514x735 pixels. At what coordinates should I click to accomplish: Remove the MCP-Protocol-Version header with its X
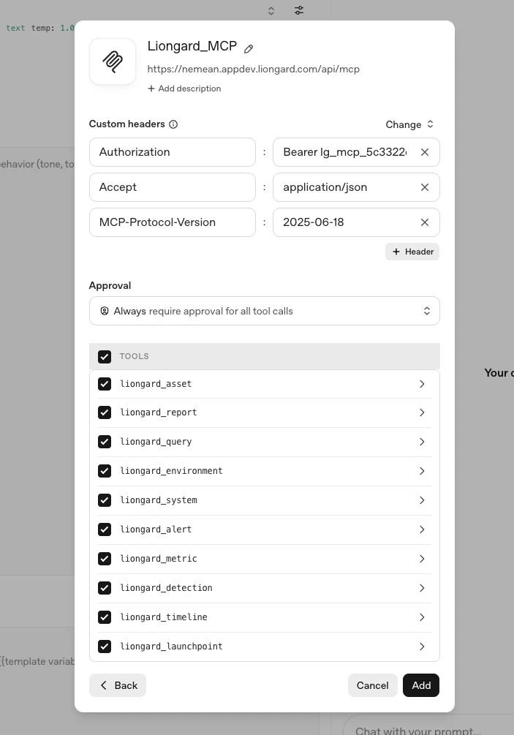[425, 222]
